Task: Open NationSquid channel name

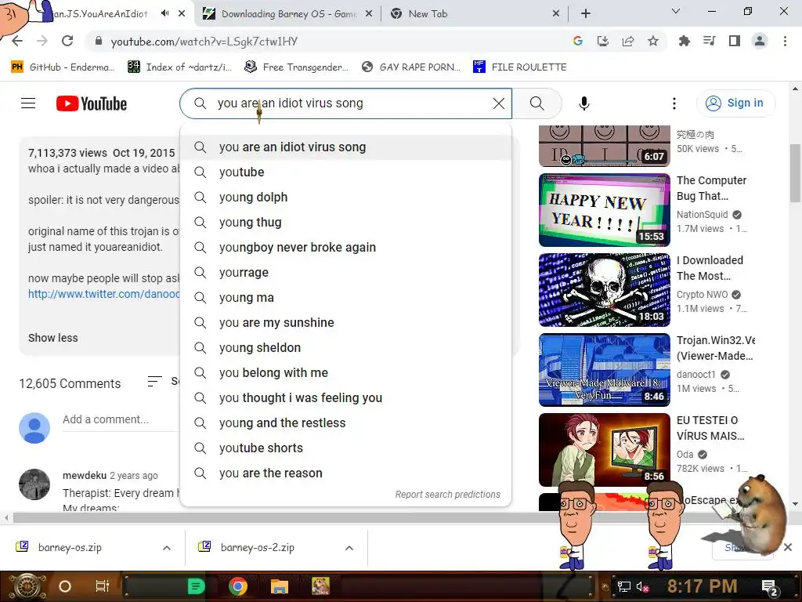Action: tap(702, 215)
